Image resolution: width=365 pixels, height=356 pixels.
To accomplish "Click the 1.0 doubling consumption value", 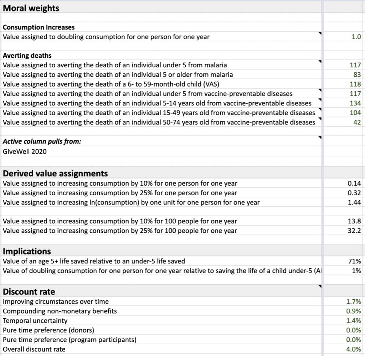I will [x=356, y=37].
